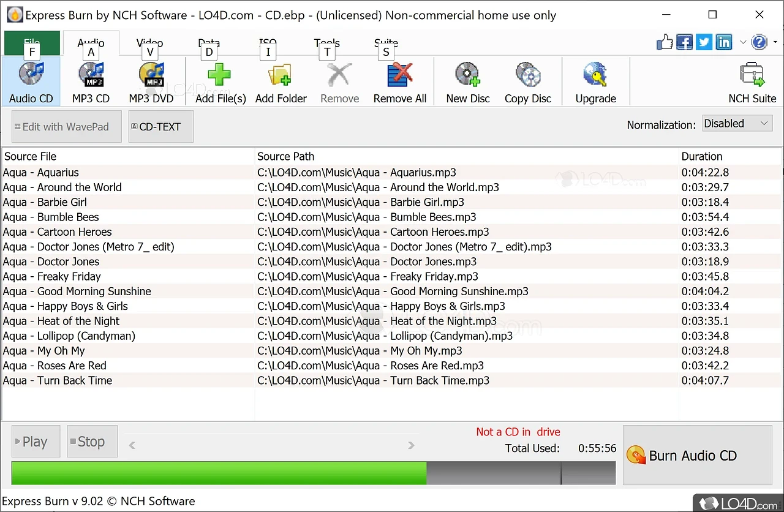Click the CD-TEXT button
Screen dimensions: 784x512
[x=161, y=127]
